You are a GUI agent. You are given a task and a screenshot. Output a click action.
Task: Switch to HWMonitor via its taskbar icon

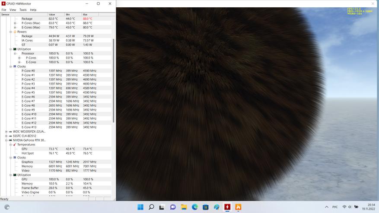pyautogui.click(x=227, y=207)
